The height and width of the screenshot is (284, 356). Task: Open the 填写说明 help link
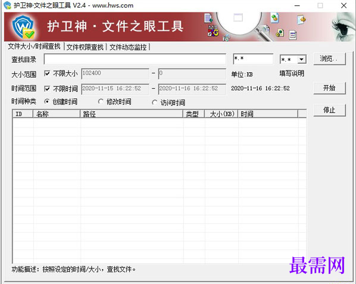coord(292,73)
